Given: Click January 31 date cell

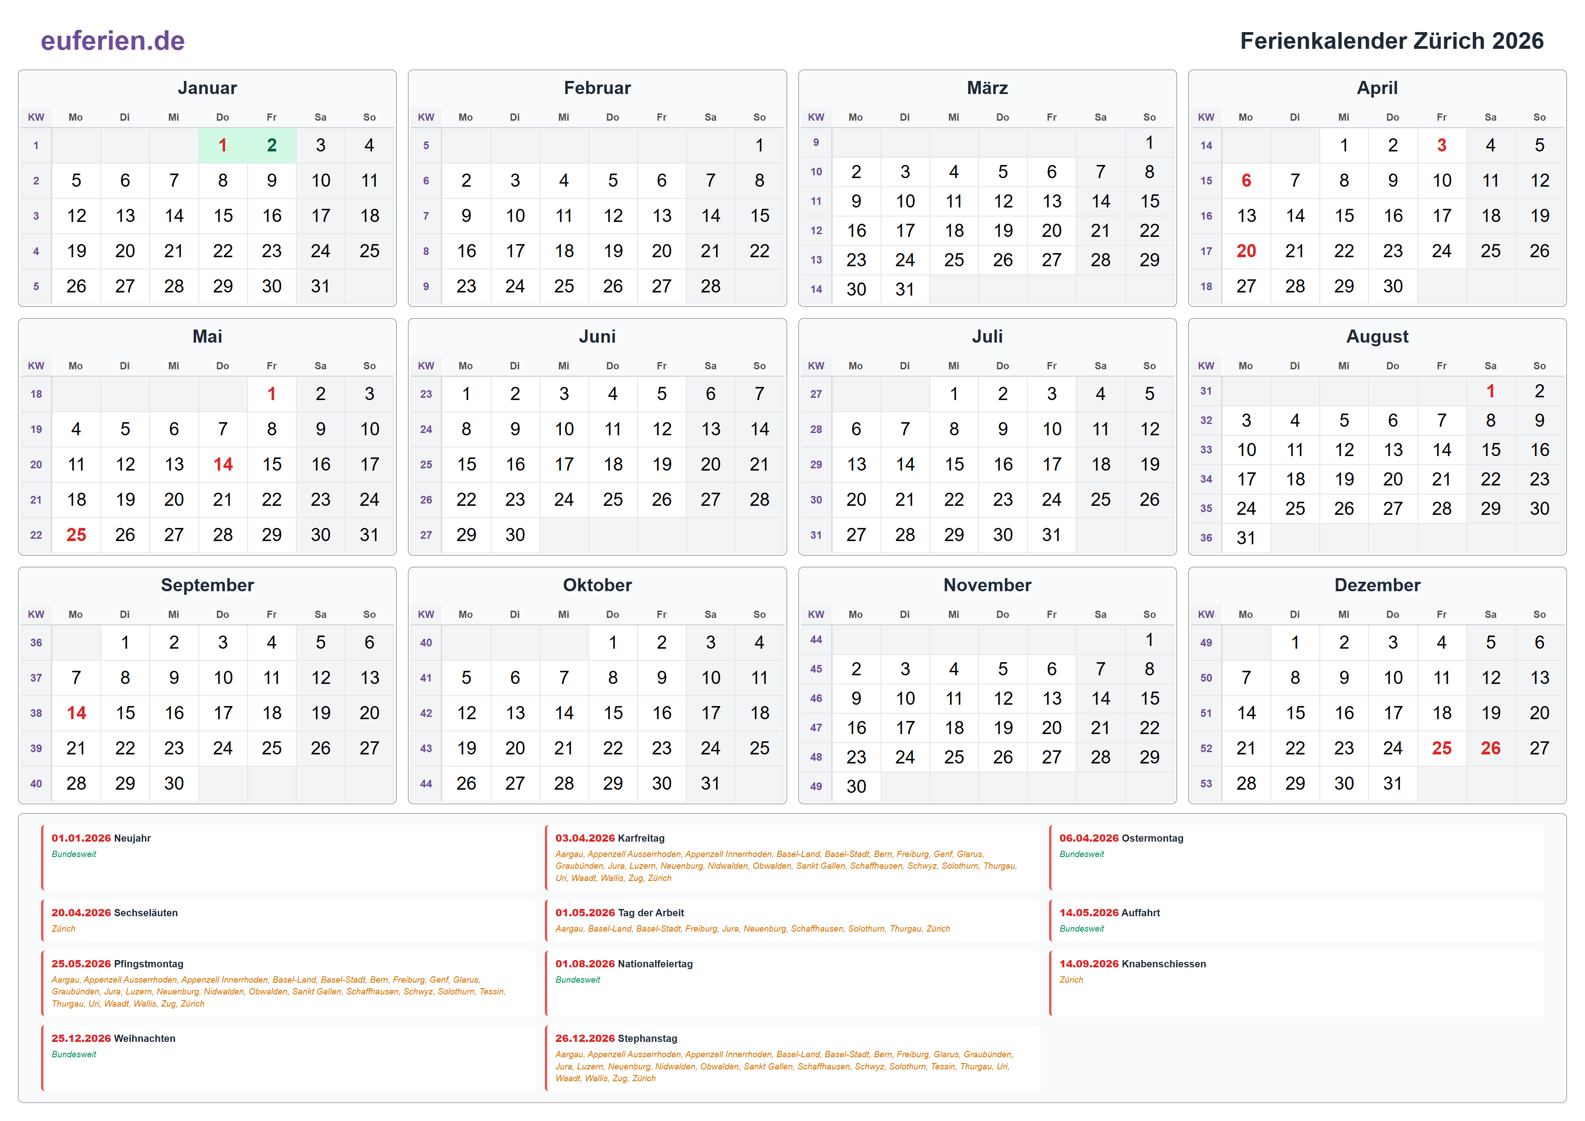Looking at the screenshot, I should pos(320,286).
